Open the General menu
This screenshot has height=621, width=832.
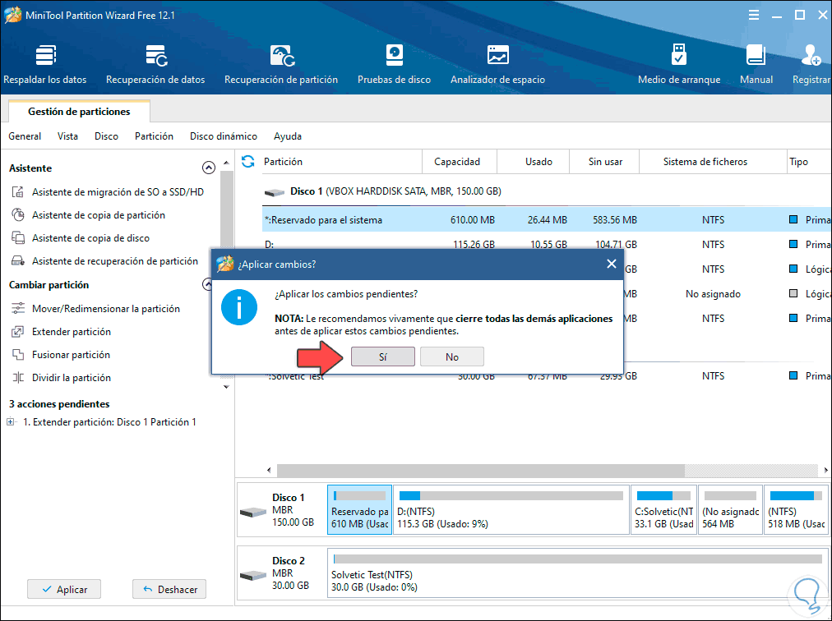click(25, 136)
